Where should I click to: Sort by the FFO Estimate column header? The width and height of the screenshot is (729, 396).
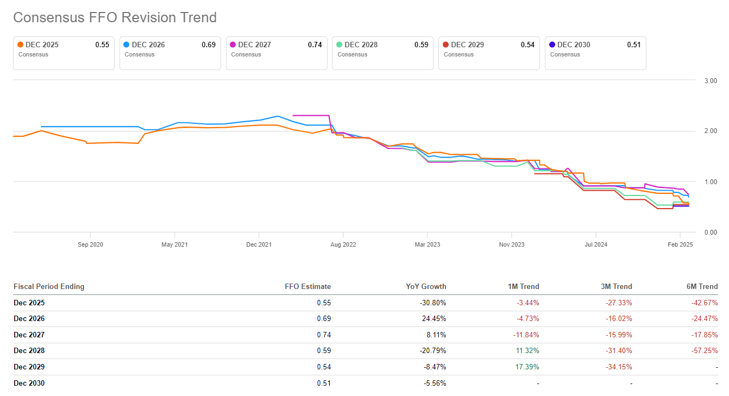coord(307,286)
